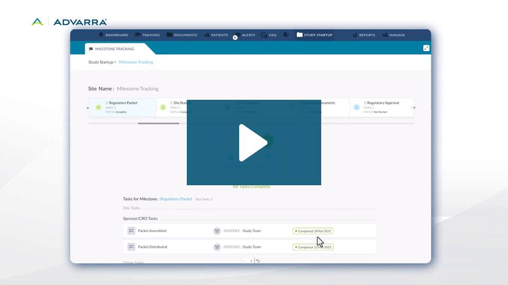Click Study Team assignee for Packet Assembled
508x285 pixels.
click(252, 231)
